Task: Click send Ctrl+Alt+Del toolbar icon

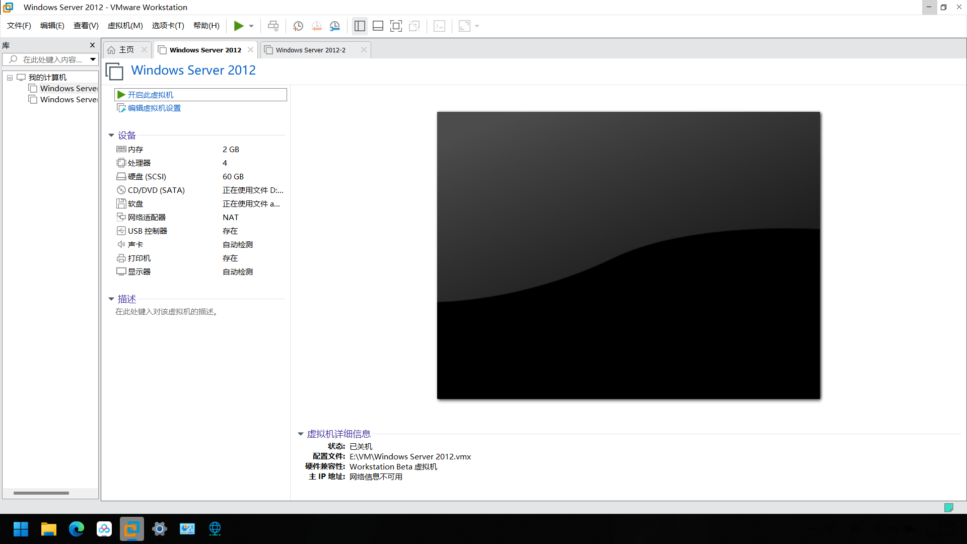Action: pyautogui.click(x=273, y=26)
